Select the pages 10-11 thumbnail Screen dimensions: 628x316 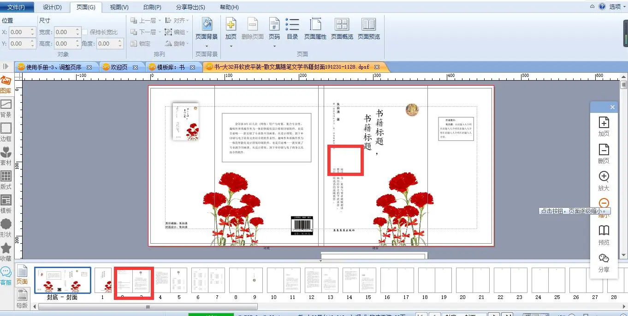point(283,281)
